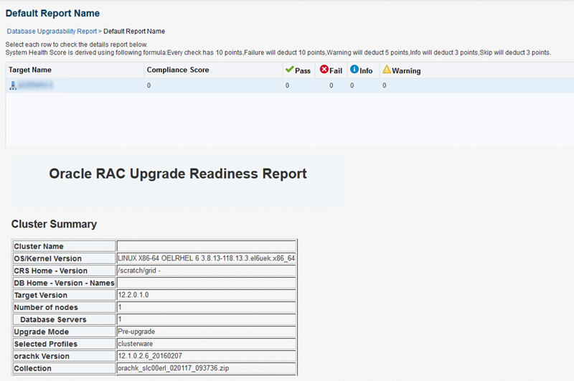Viewport: 574px width, 381px height.
Task: Open the Database Upgradability Report breadcrumb link
Action: click(52, 32)
